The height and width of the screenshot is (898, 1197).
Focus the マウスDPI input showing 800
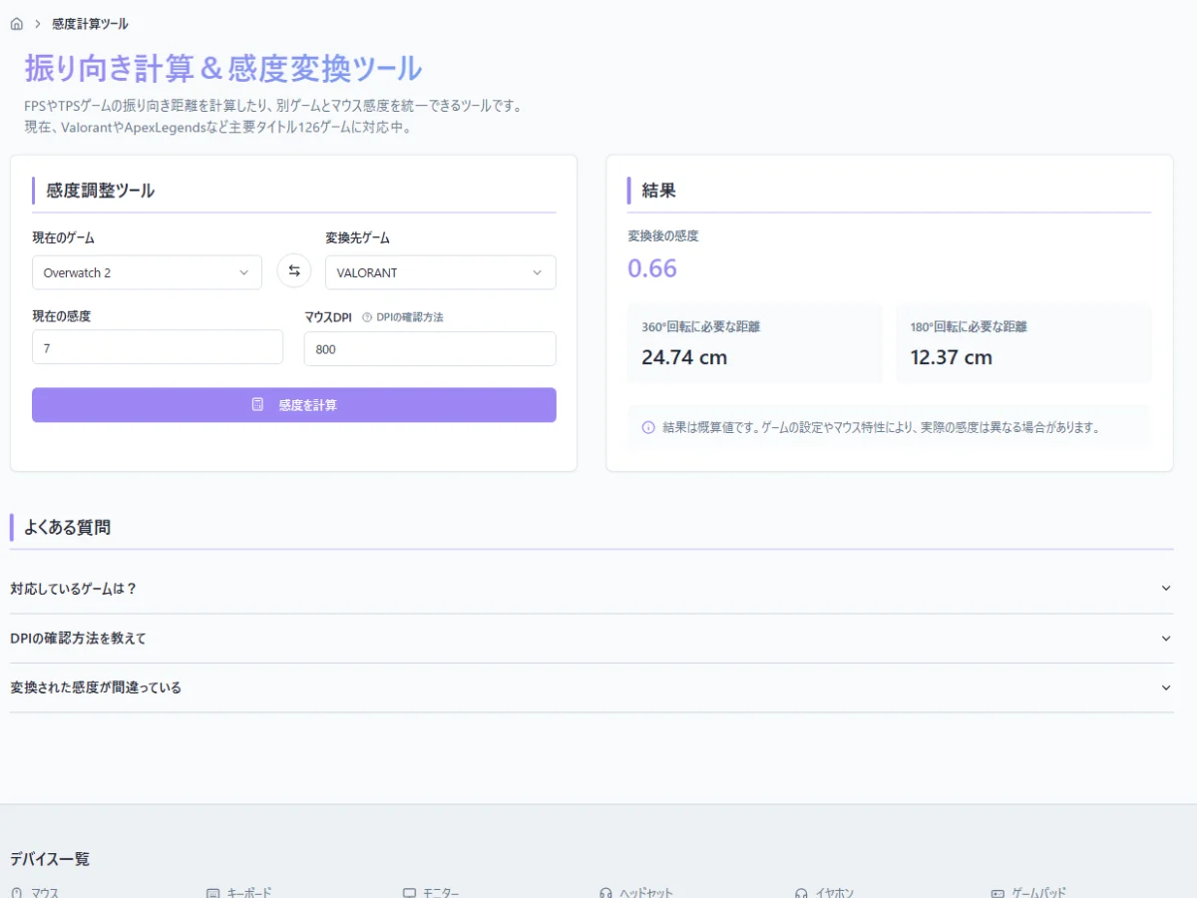[x=430, y=349]
